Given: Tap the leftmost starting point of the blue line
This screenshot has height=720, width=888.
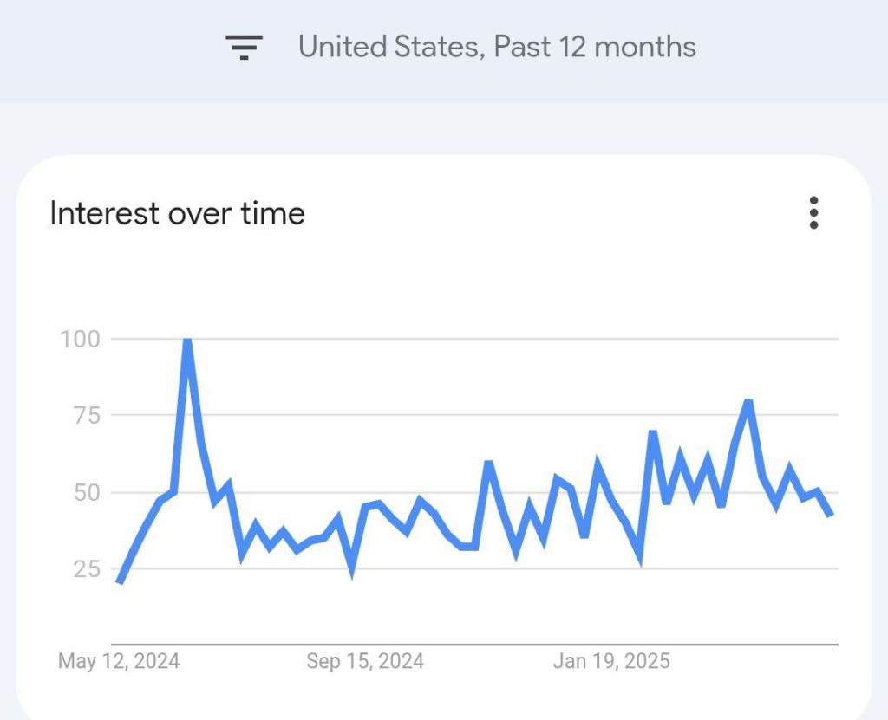Looking at the screenshot, I should coord(119,582).
